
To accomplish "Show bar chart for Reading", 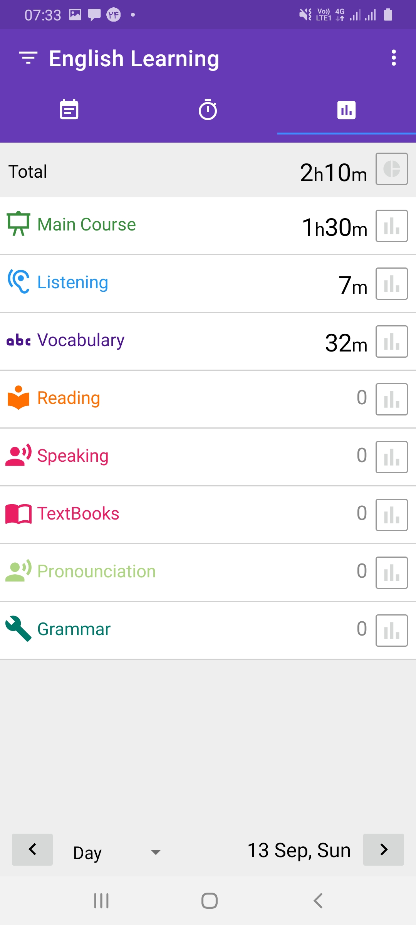I will (392, 399).
